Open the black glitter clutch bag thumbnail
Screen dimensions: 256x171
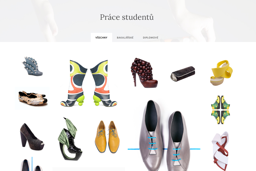pyautogui.click(x=183, y=74)
